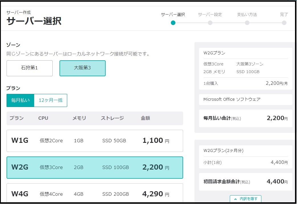Image resolution: width=297 pixels, height=204 pixels.
Task: Click the W2Gプラン summary title
Action: [214, 53]
